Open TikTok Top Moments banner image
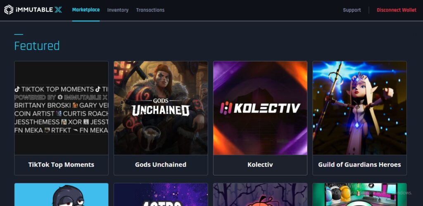The height and width of the screenshot is (206, 423). click(62, 108)
